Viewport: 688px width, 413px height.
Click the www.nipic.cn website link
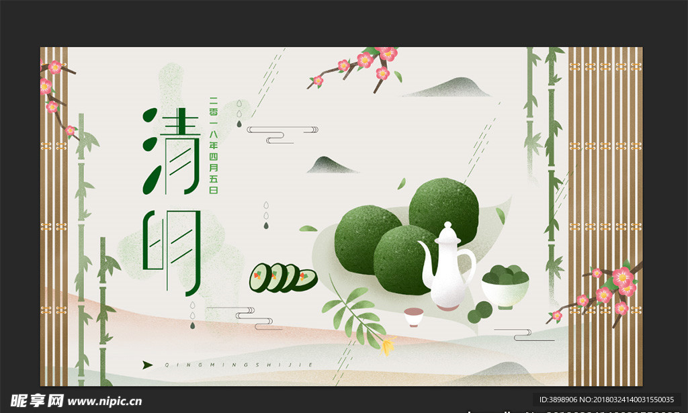104,402
